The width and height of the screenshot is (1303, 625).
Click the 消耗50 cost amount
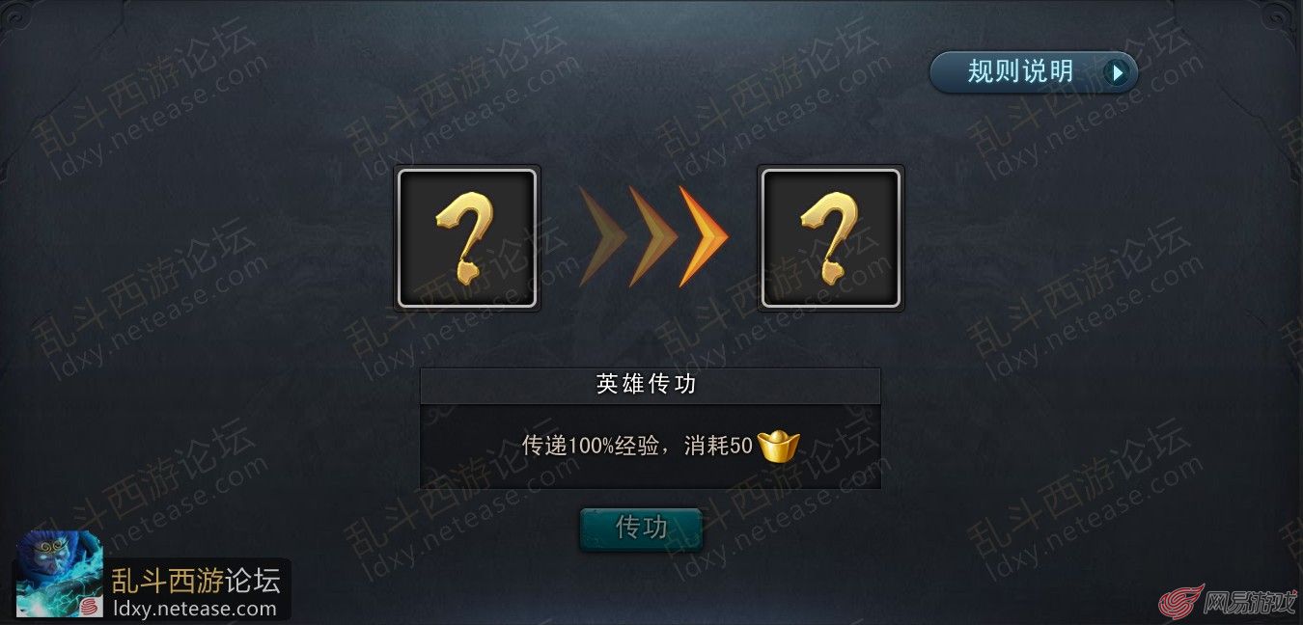(x=718, y=446)
